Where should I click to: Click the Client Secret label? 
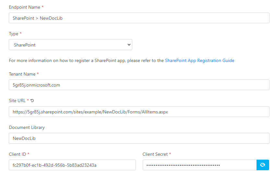[155, 154]
